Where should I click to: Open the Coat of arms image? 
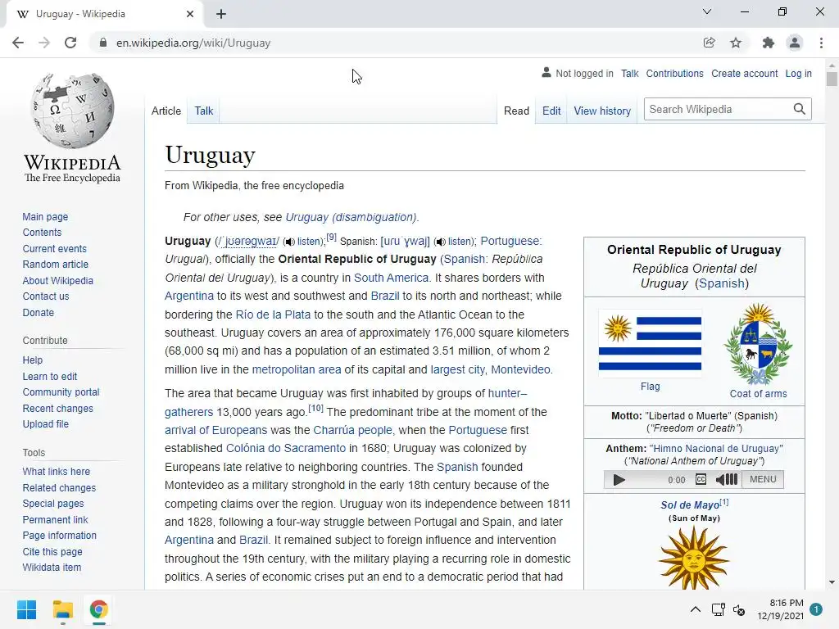[758, 344]
